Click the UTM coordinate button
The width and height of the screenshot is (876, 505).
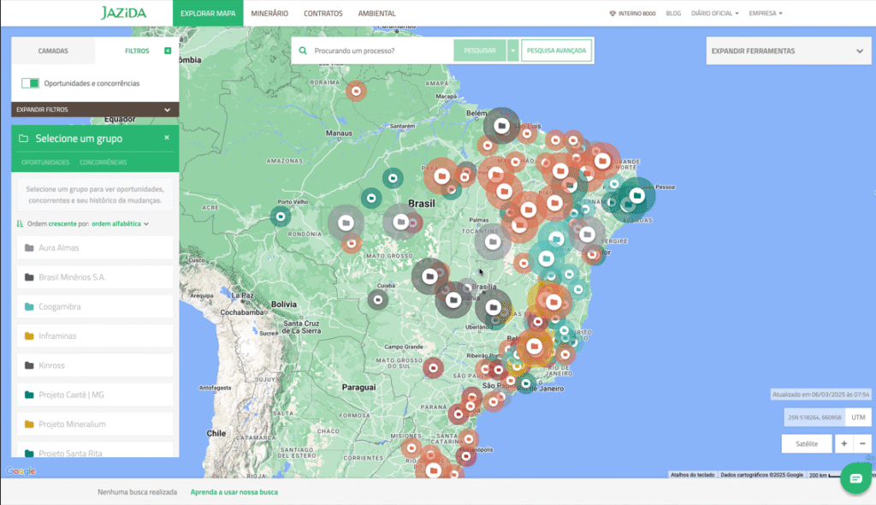[858, 417]
